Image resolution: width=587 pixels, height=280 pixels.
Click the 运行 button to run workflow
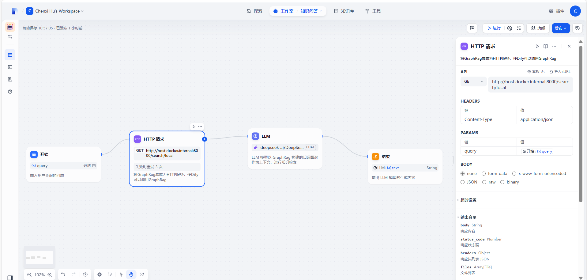click(493, 28)
